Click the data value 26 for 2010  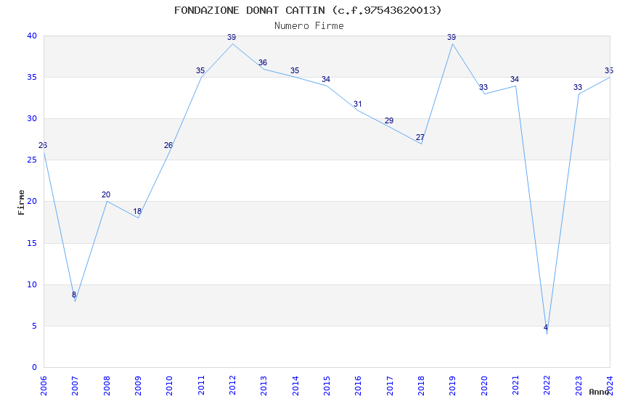(x=168, y=145)
